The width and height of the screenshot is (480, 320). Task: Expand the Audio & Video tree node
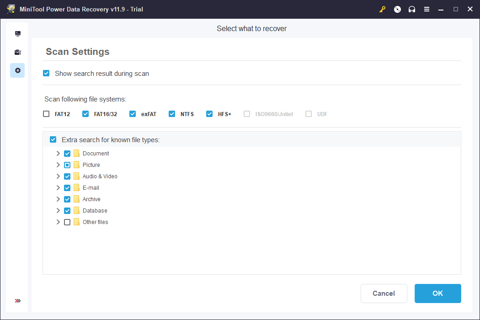click(58, 176)
